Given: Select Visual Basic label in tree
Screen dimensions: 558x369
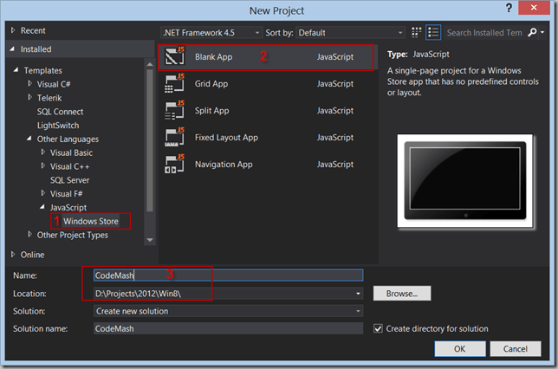Looking at the screenshot, I should (x=71, y=152).
